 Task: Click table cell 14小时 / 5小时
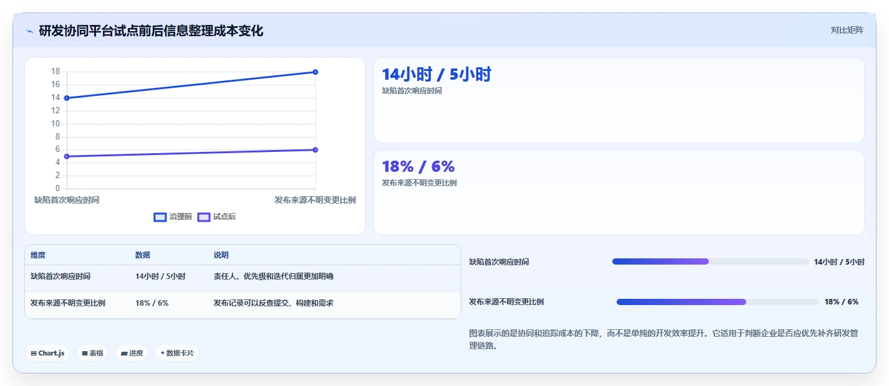tap(160, 276)
